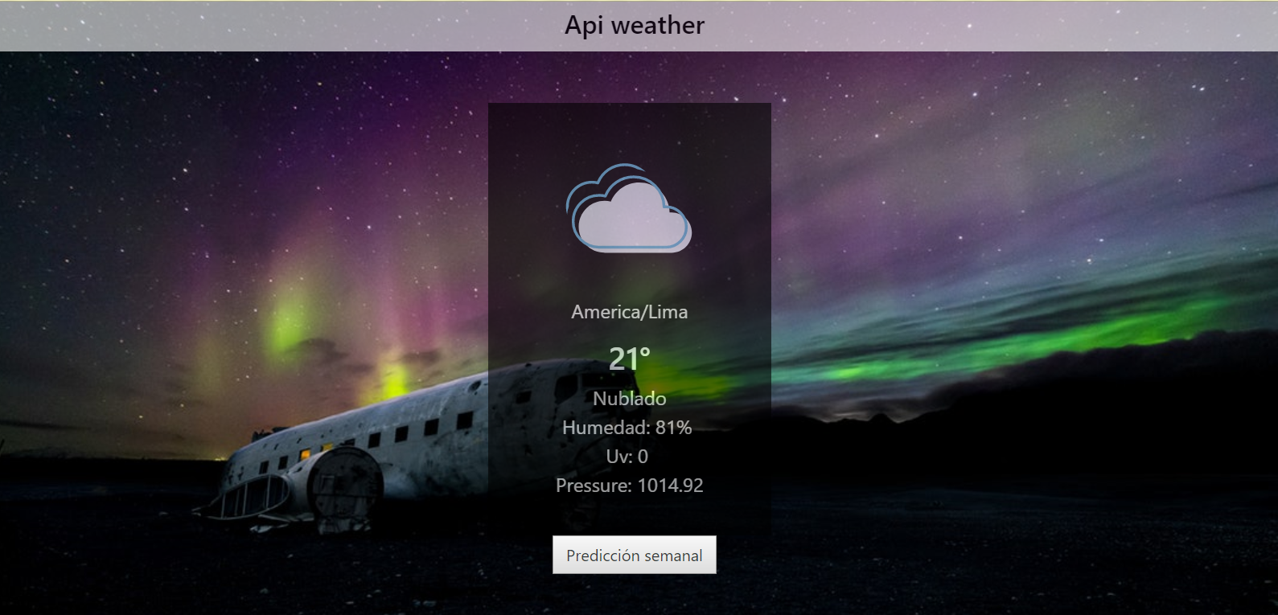
Task: Click the Api weather header title
Action: [x=634, y=25]
